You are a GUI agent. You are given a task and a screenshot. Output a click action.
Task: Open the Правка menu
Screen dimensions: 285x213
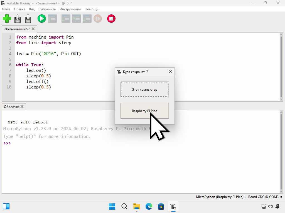[19, 9]
